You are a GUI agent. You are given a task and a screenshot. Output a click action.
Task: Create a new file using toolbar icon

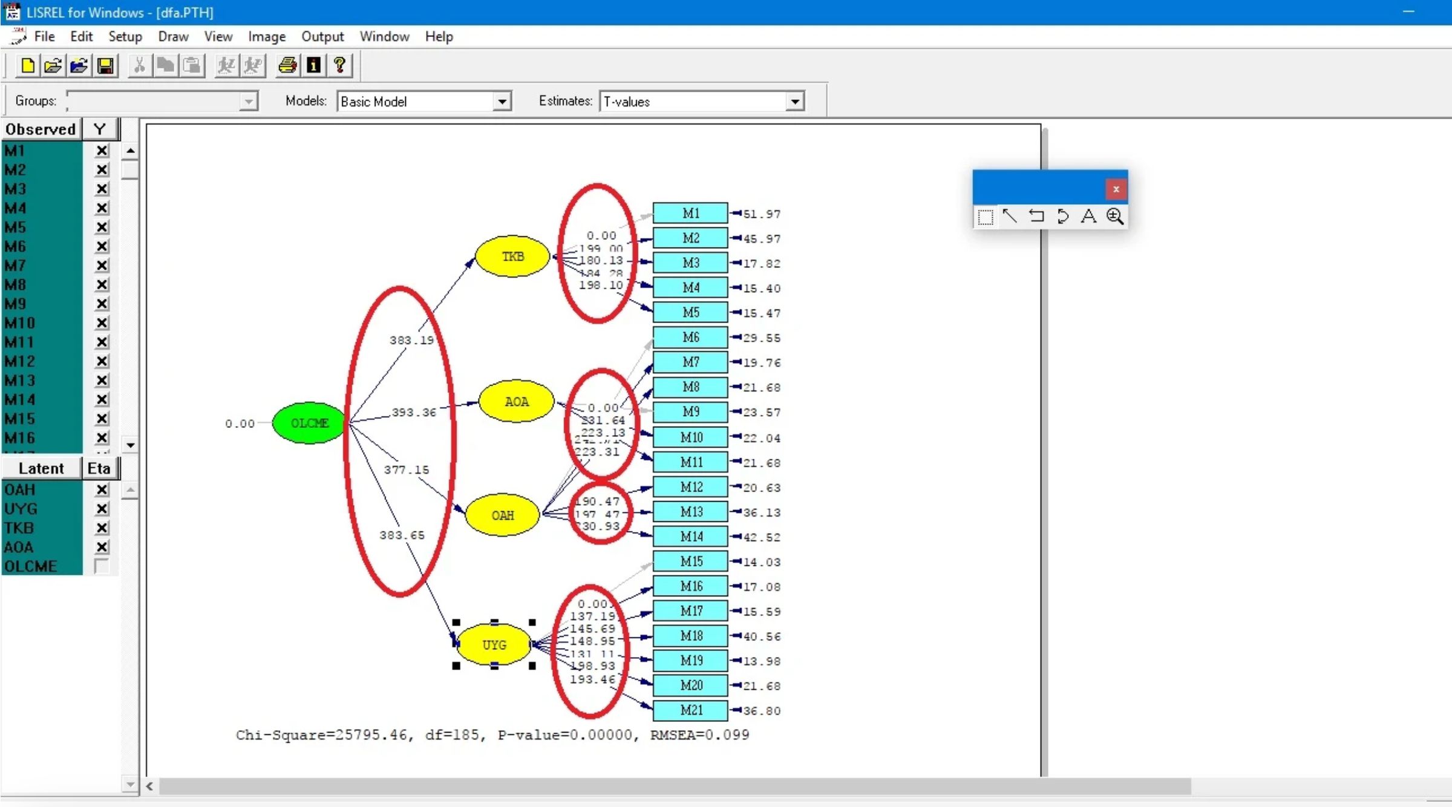pos(27,65)
